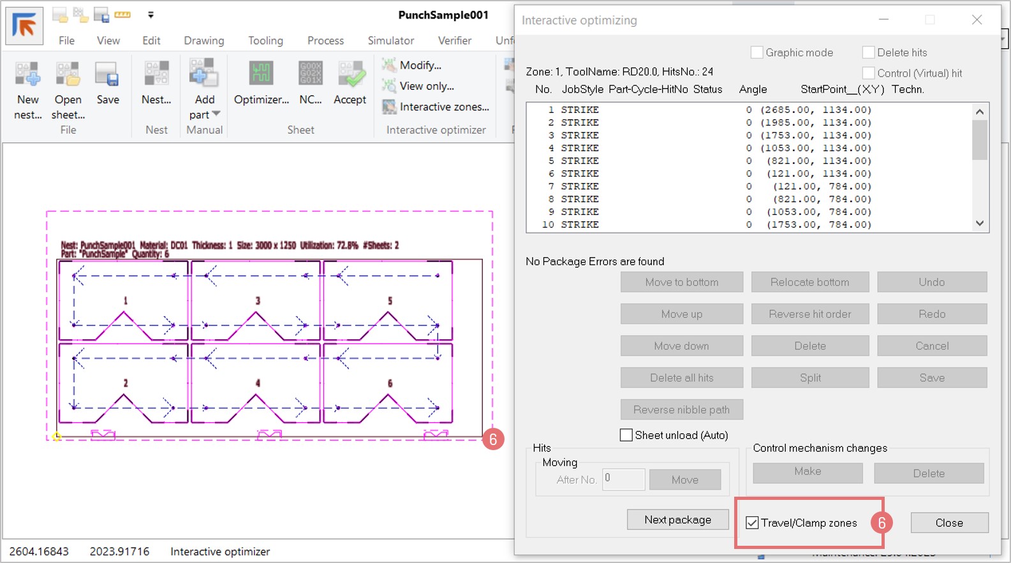Open the quick access toolbar dropdown

pos(151,15)
